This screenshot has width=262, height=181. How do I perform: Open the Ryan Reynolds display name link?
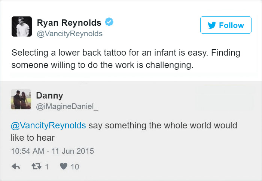pos(69,23)
